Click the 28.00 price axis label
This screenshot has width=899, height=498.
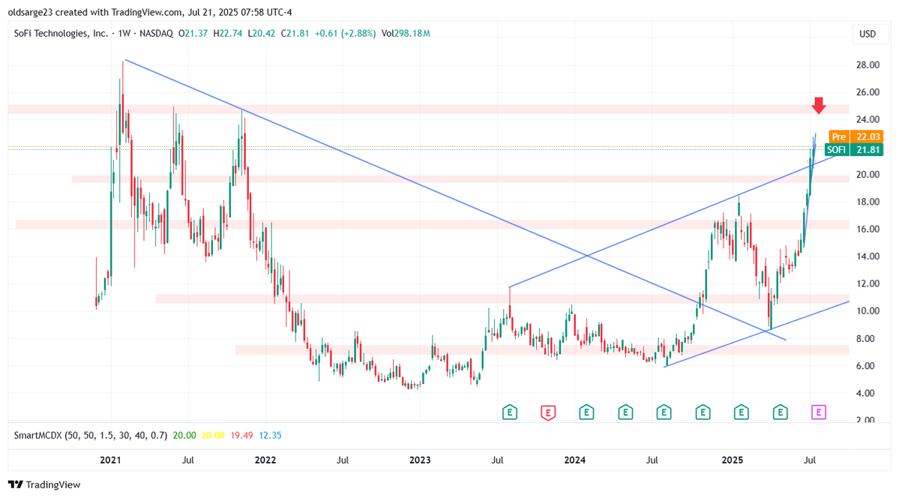[x=868, y=64]
